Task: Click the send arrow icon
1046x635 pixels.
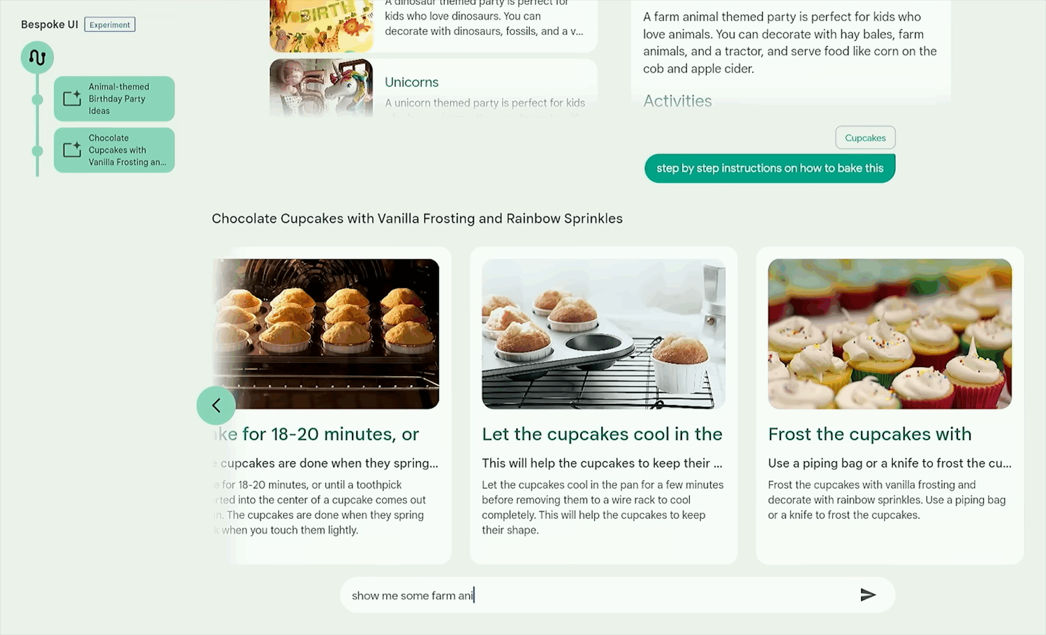Action: (868, 595)
